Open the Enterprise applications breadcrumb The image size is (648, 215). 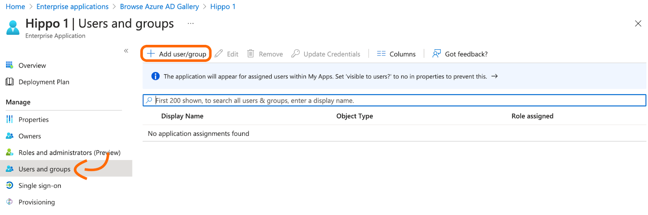point(72,6)
